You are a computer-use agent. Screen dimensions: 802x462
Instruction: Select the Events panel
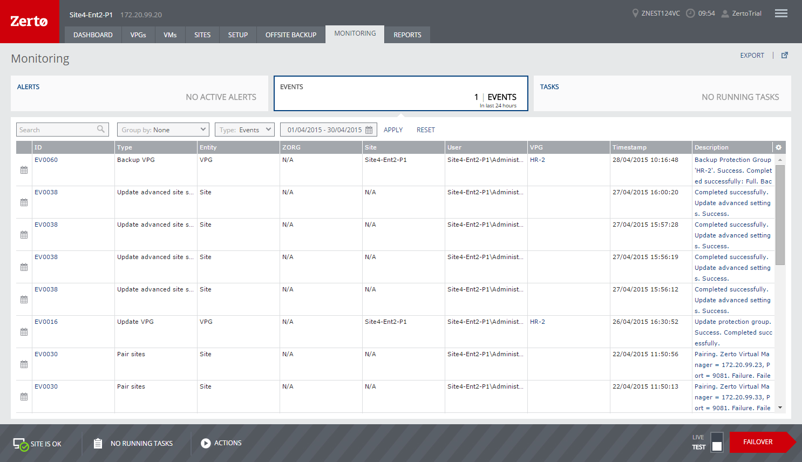coord(401,93)
